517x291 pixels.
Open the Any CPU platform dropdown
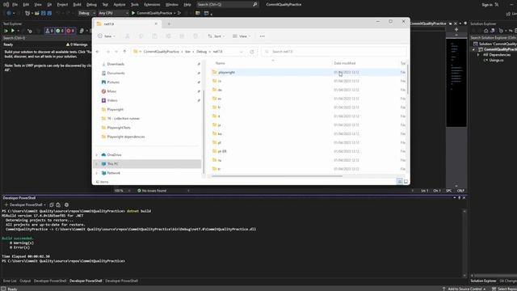pyautogui.click(x=113, y=13)
